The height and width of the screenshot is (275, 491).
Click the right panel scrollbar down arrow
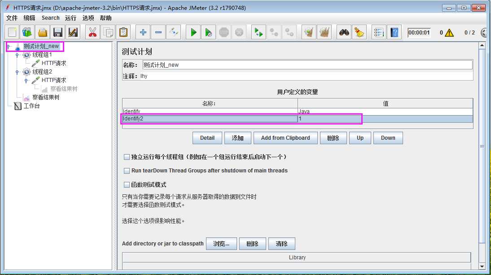pos(482,266)
